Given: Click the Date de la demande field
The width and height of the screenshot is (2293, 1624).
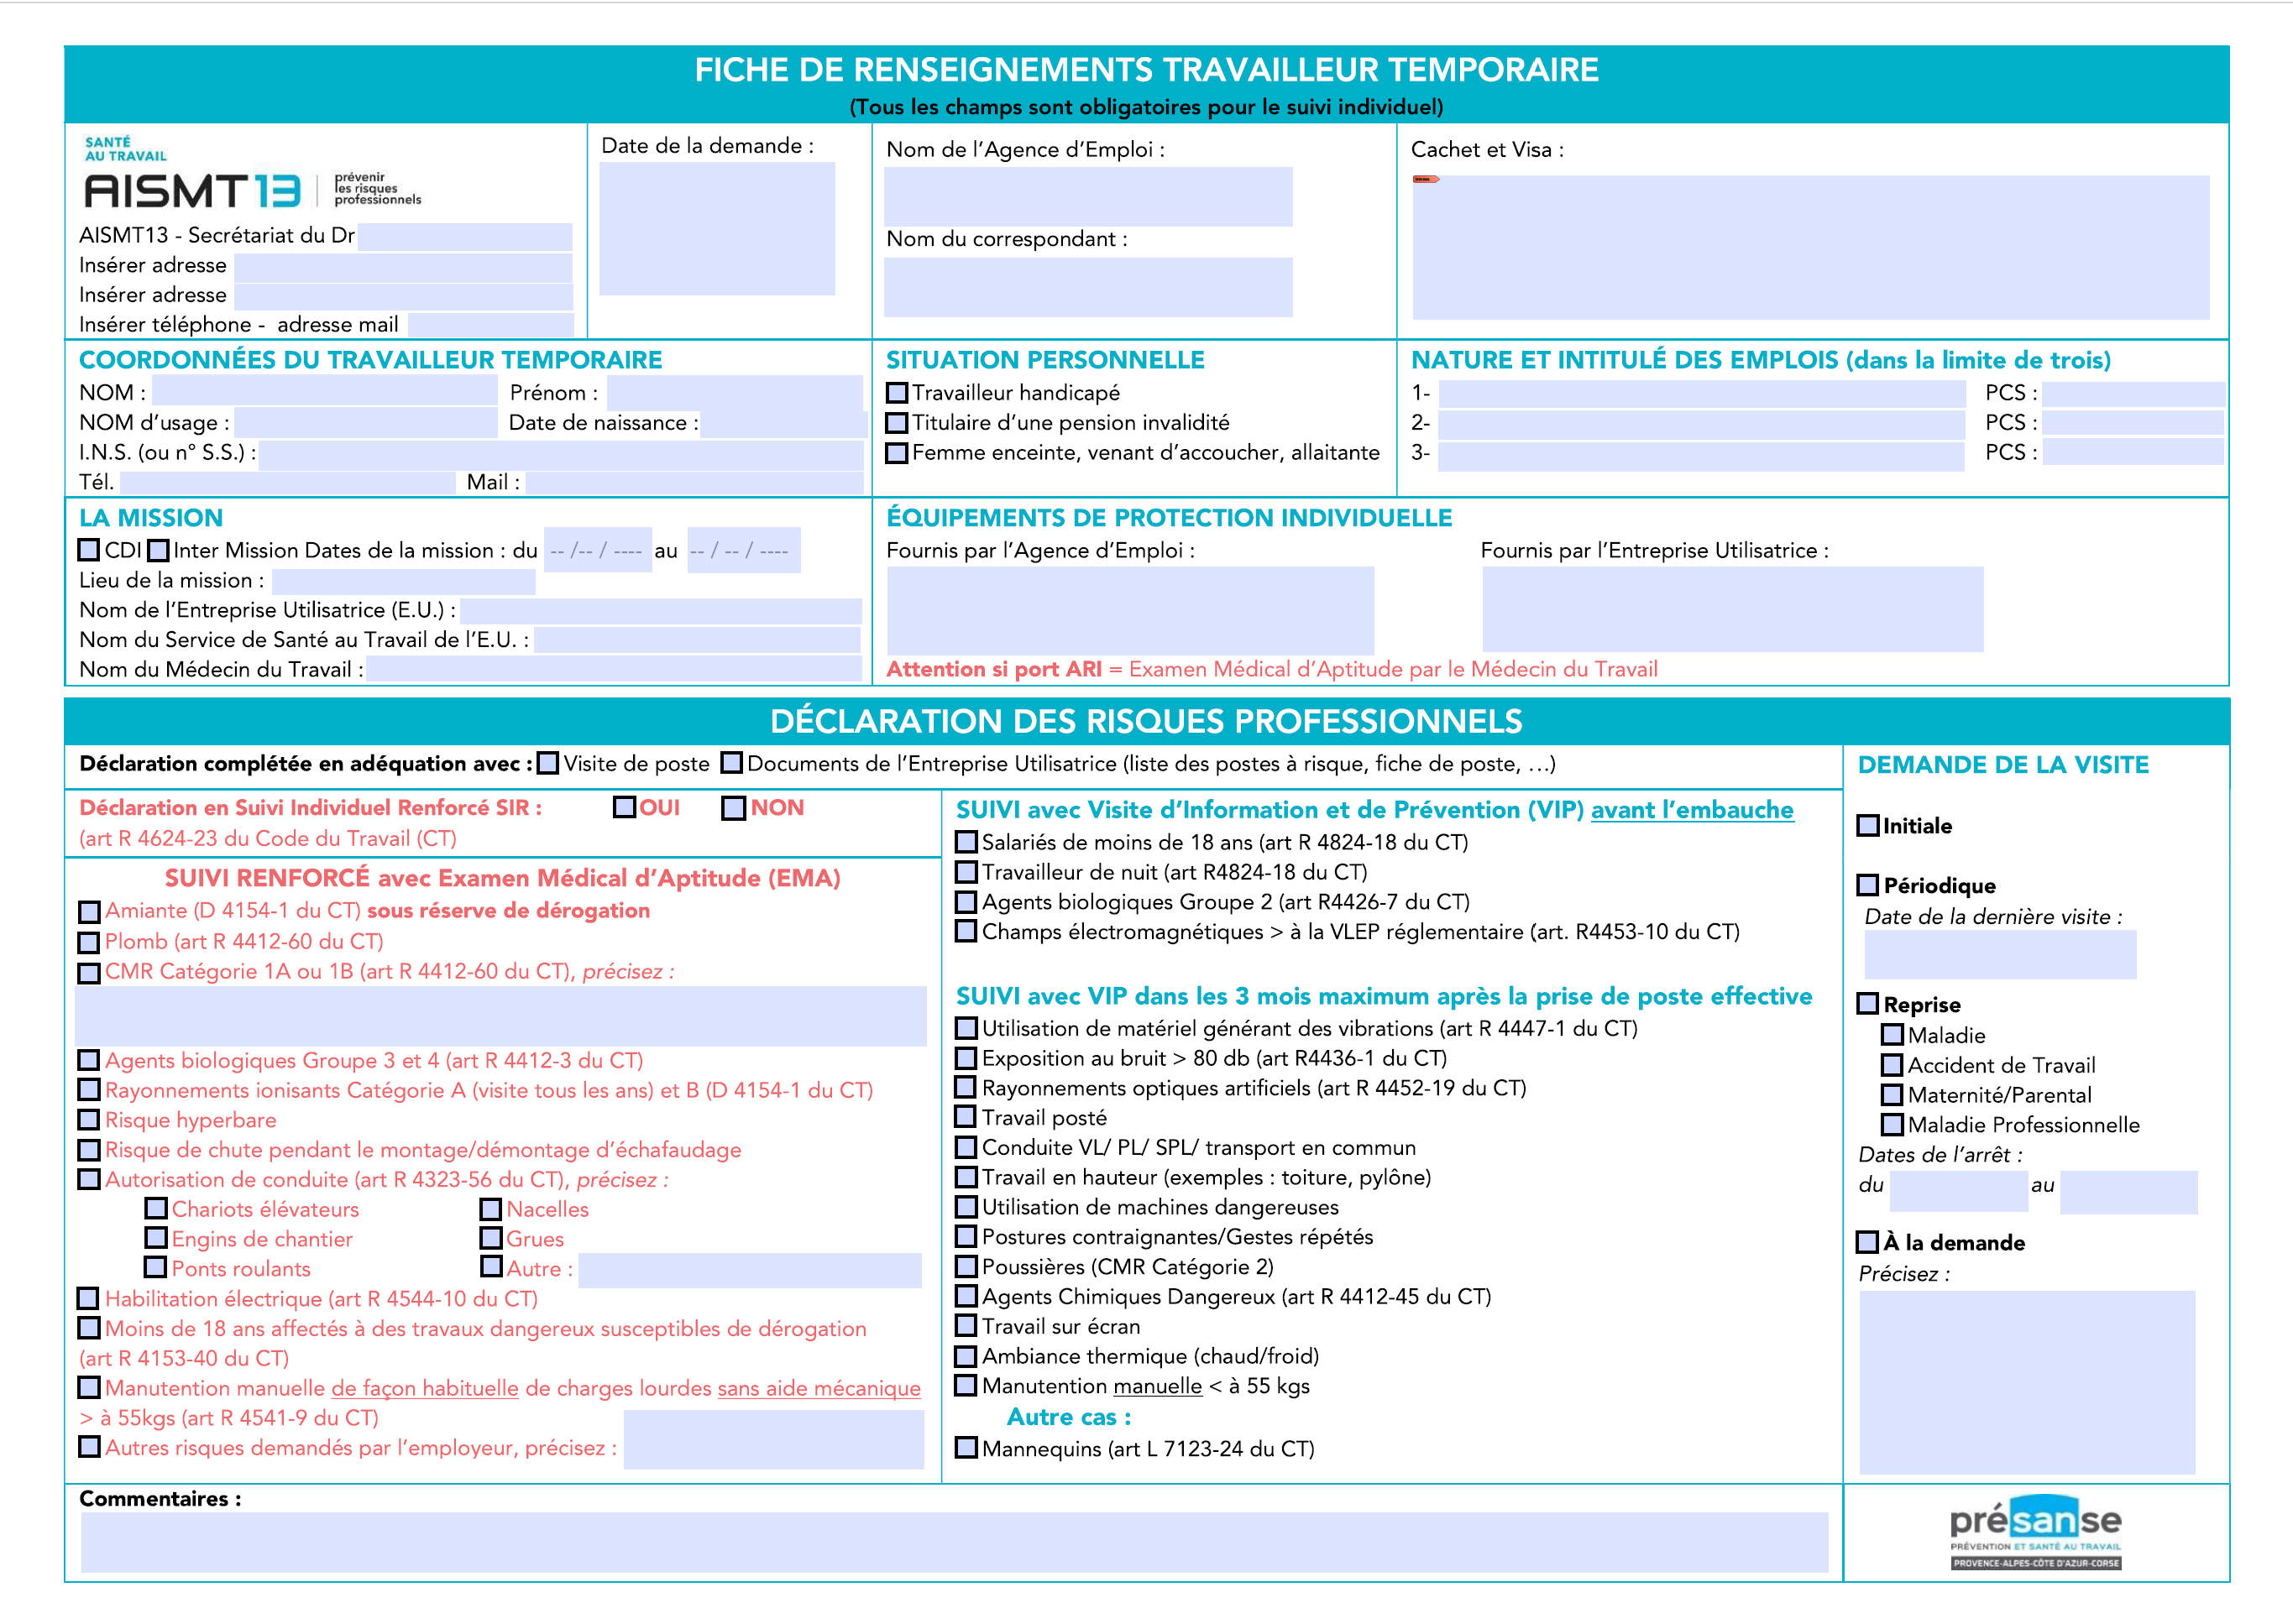Looking at the screenshot, I should pos(716,229).
